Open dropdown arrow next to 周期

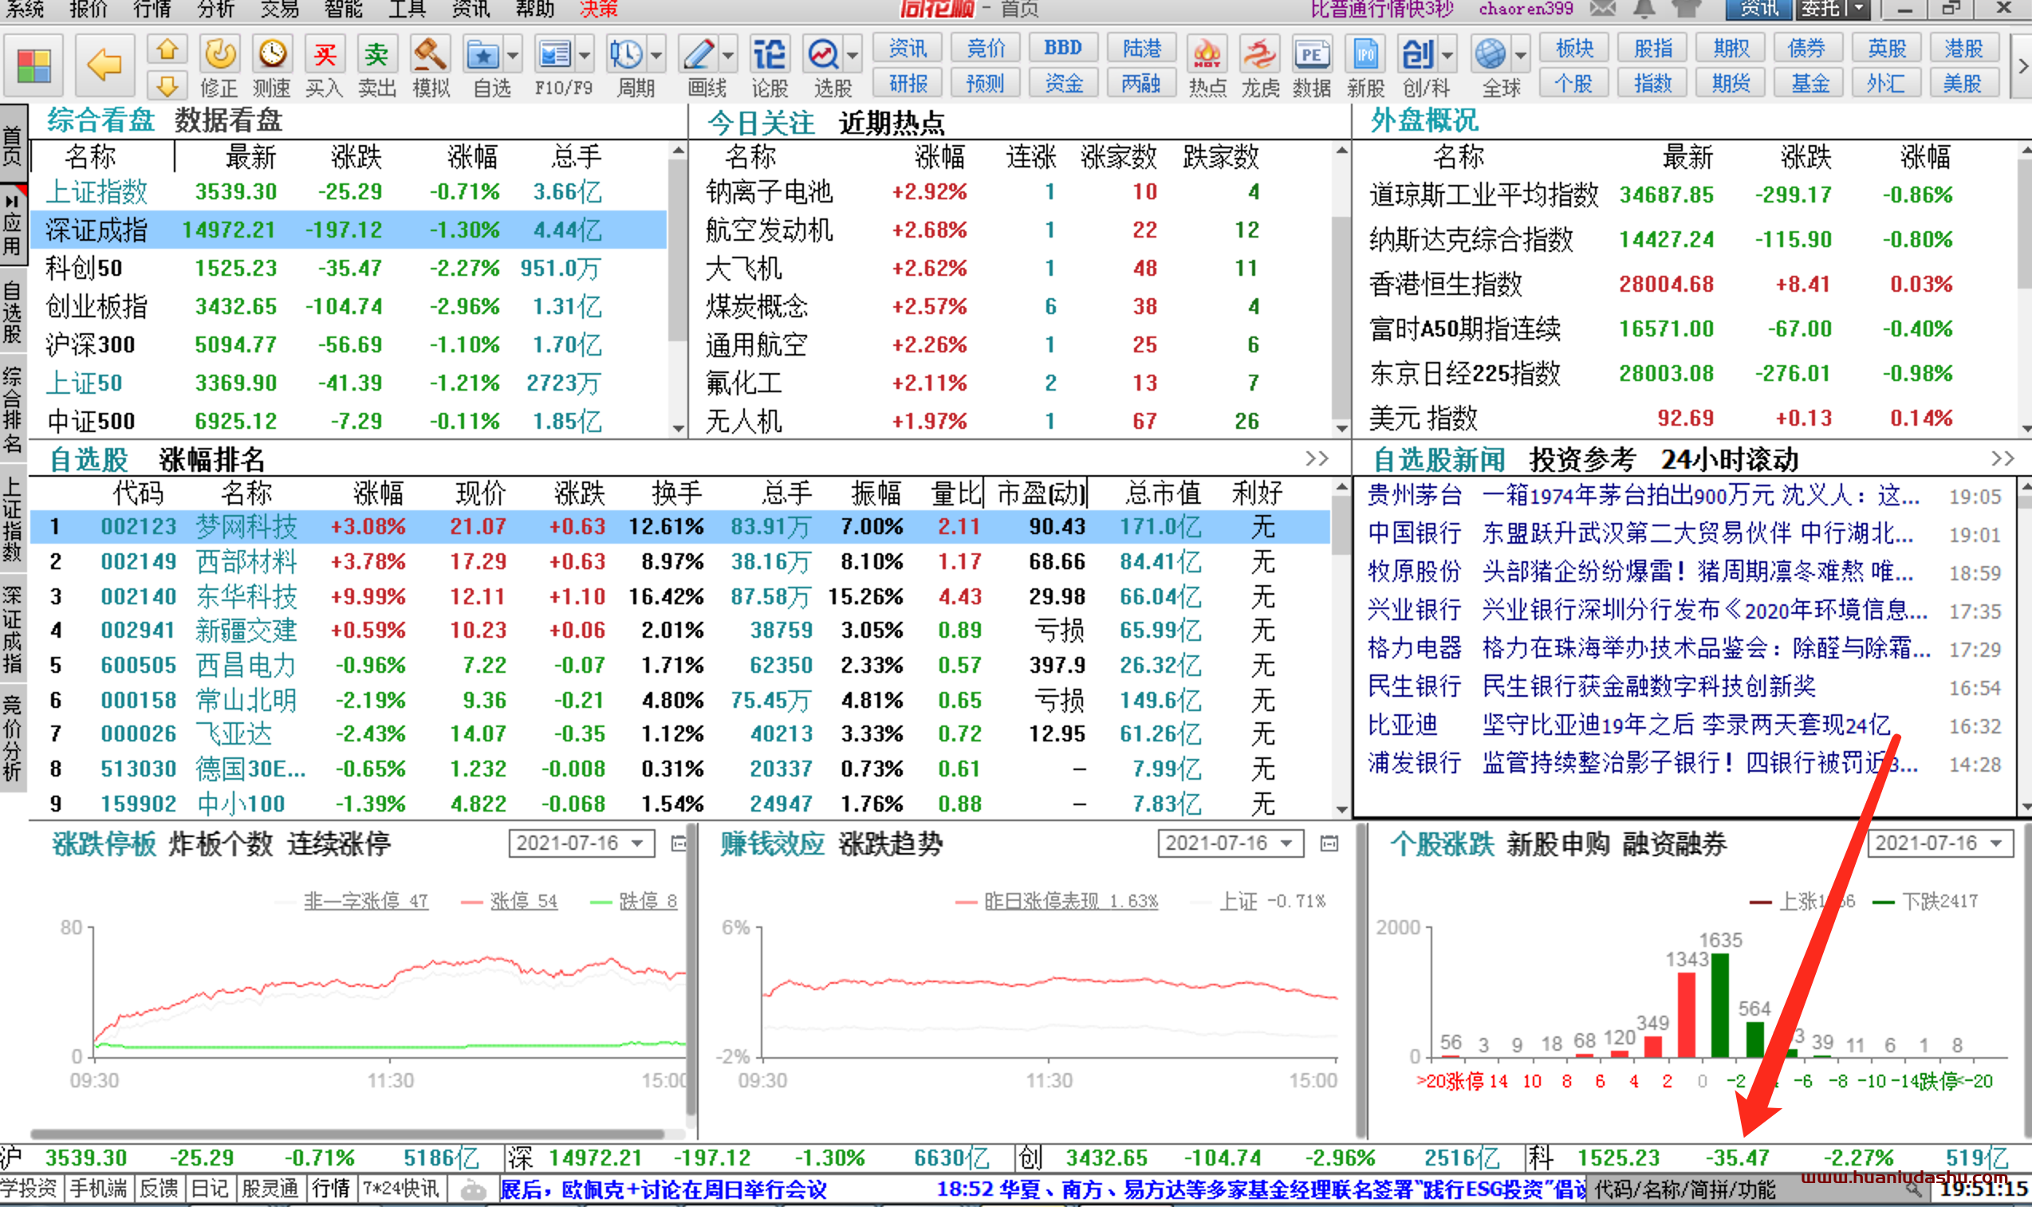656,55
